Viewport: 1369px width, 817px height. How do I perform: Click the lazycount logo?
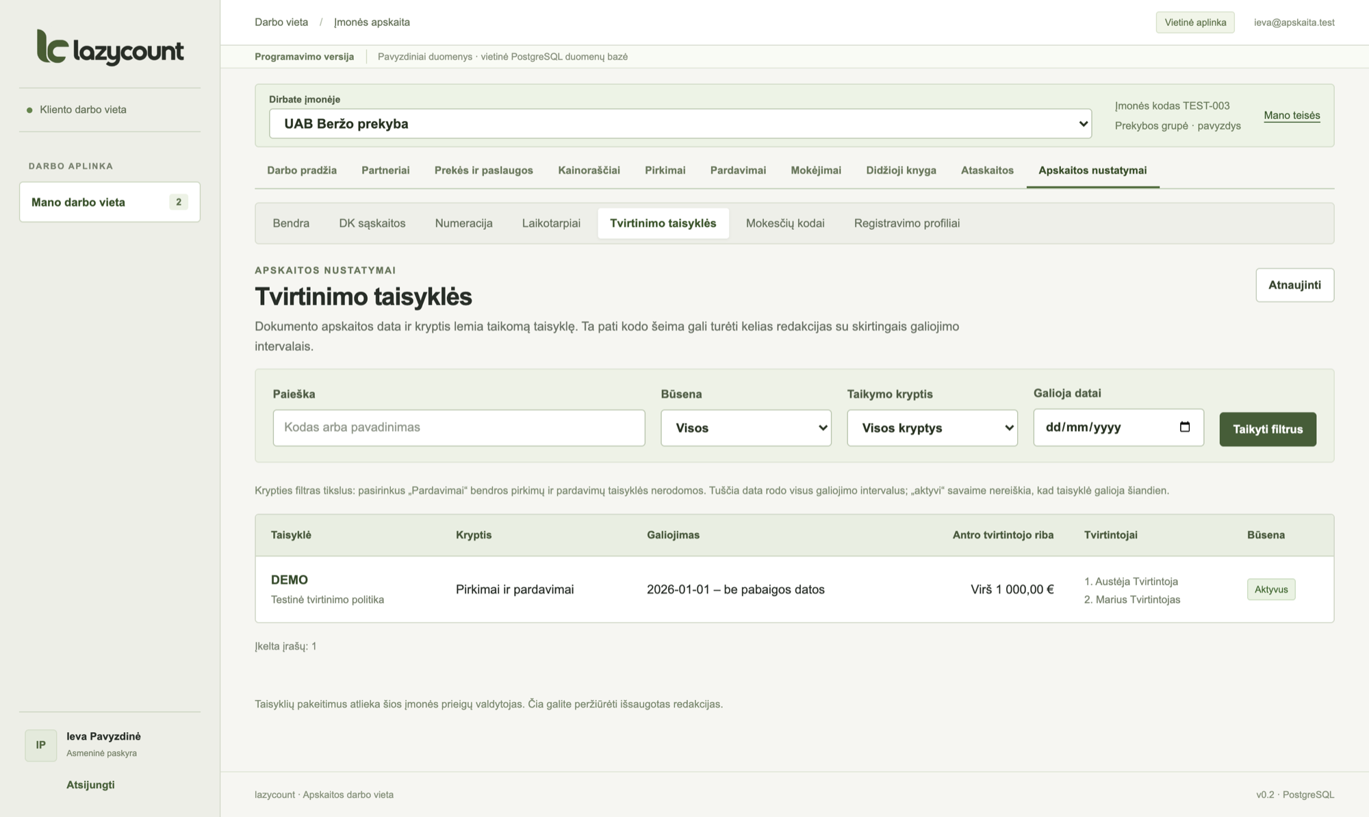[x=110, y=47]
